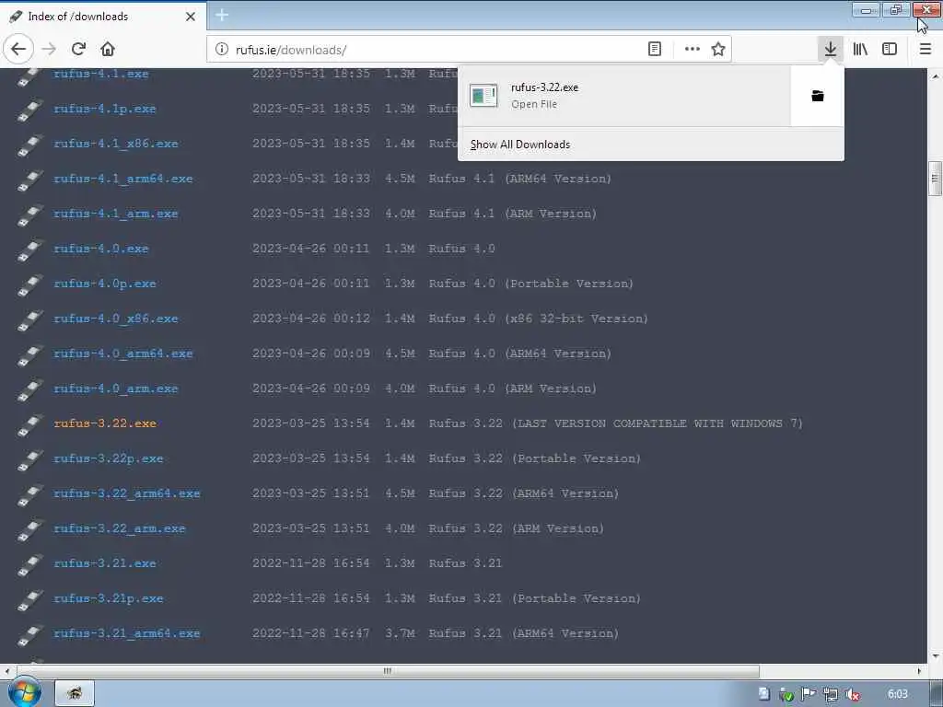Click Show All Downloads
The height and width of the screenshot is (707, 943).
pos(520,145)
